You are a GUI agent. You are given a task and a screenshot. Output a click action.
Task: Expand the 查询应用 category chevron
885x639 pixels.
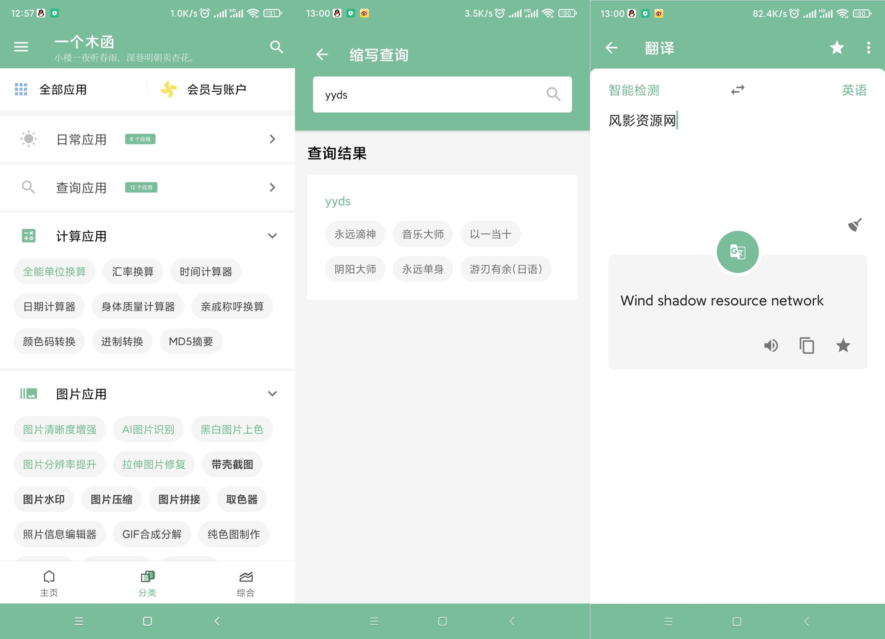tap(272, 187)
